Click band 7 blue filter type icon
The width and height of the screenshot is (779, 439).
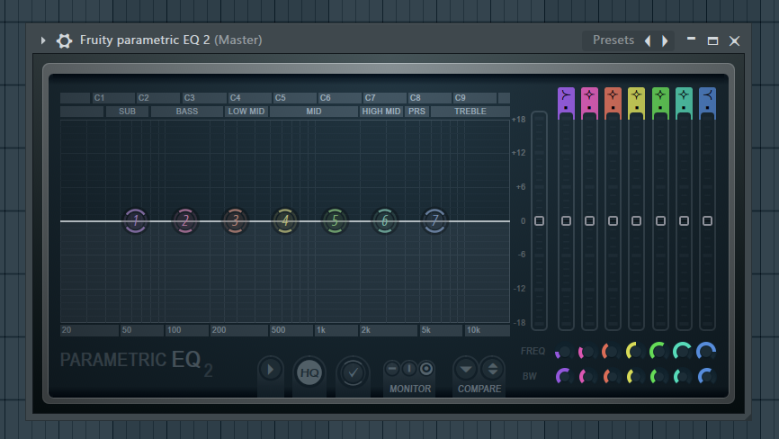(707, 94)
